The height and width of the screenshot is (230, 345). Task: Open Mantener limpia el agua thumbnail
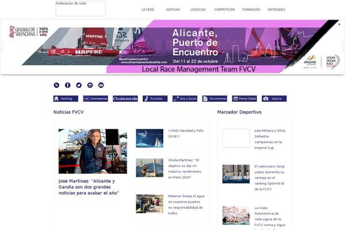(x=149, y=204)
